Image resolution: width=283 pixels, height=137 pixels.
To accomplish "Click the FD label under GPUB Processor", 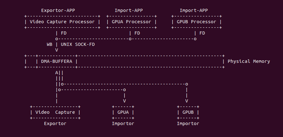I will [202, 33].
